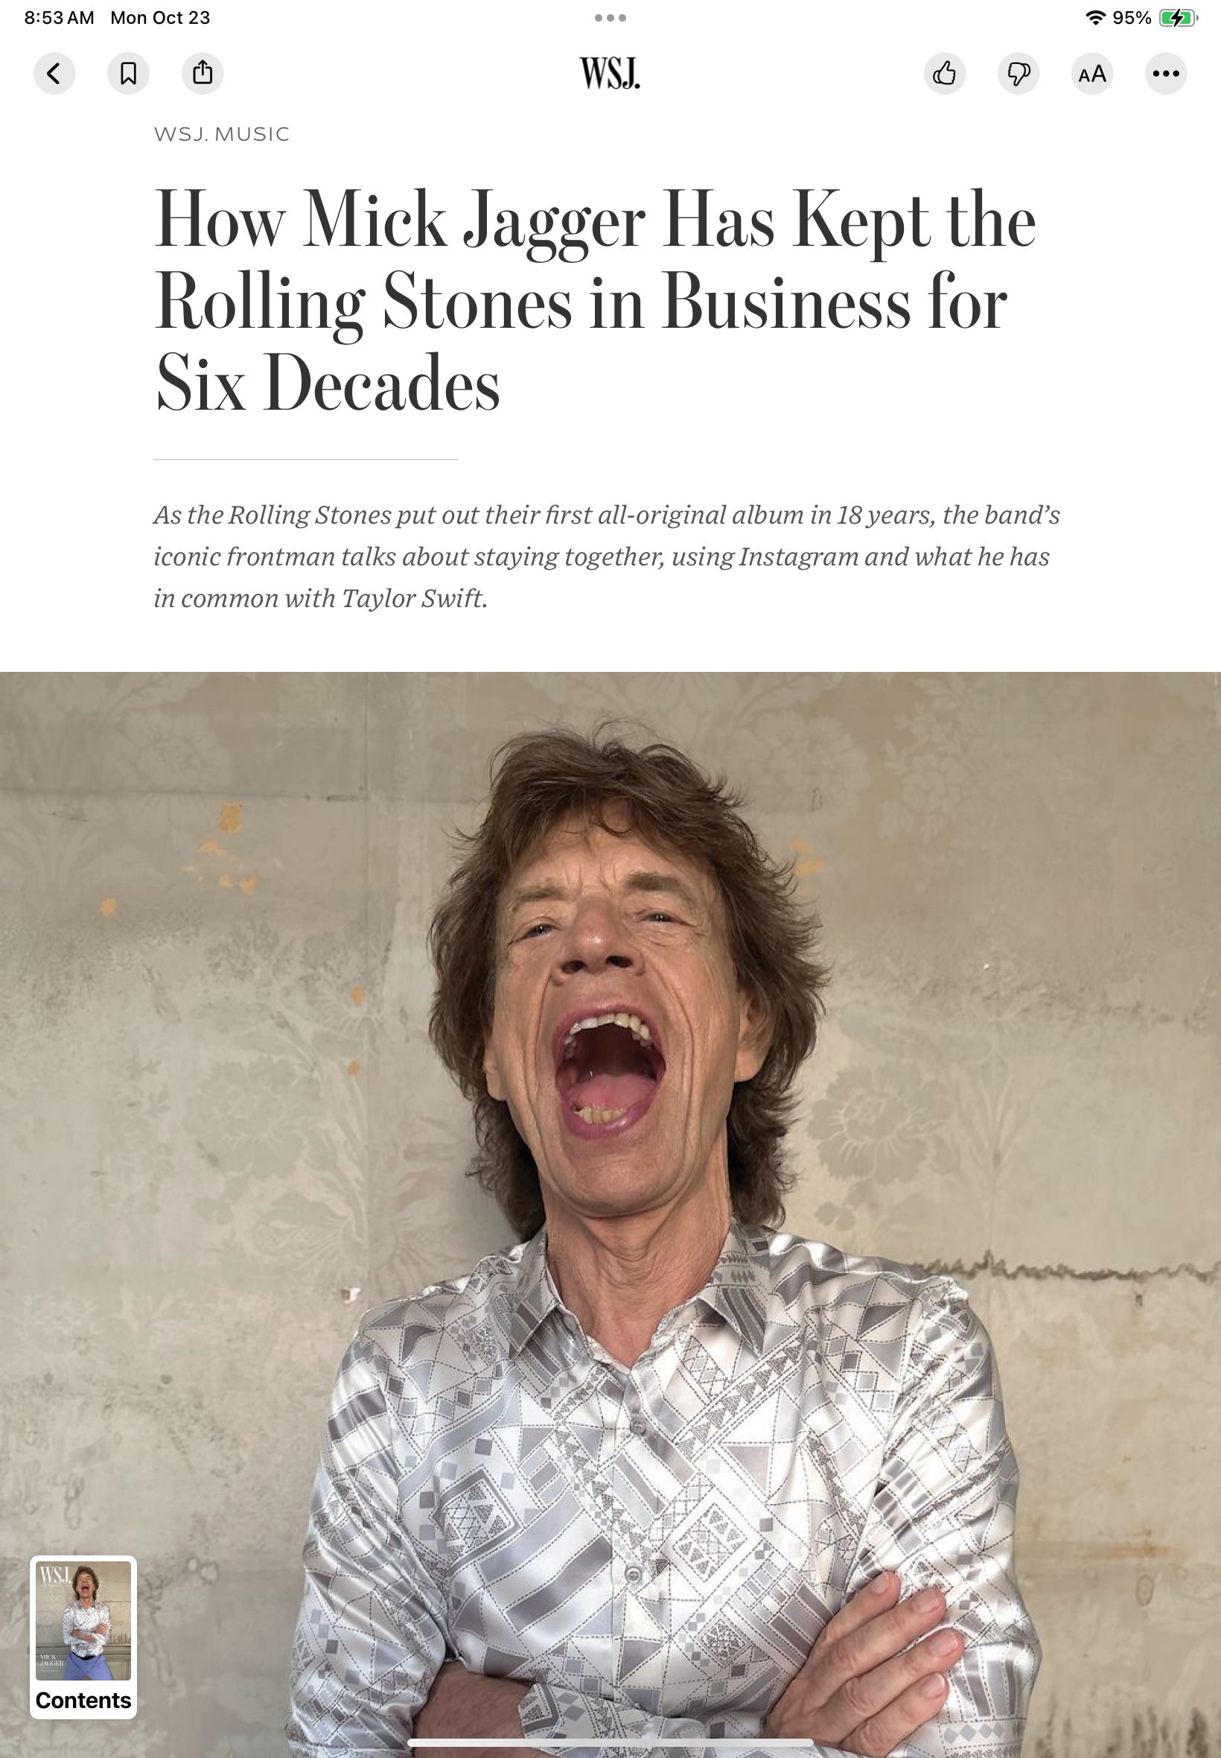Tap the italic article summary paragraph
The image size is (1221, 1758).
(x=607, y=556)
